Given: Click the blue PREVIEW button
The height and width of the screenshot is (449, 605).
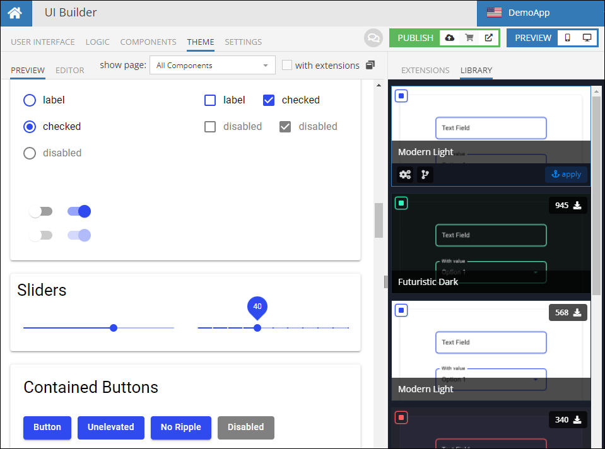Looking at the screenshot, I should pyautogui.click(x=533, y=38).
